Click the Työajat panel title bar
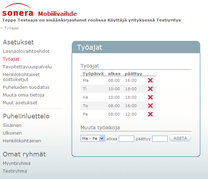Screen dimensions: 208x179 click(x=136, y=47)
